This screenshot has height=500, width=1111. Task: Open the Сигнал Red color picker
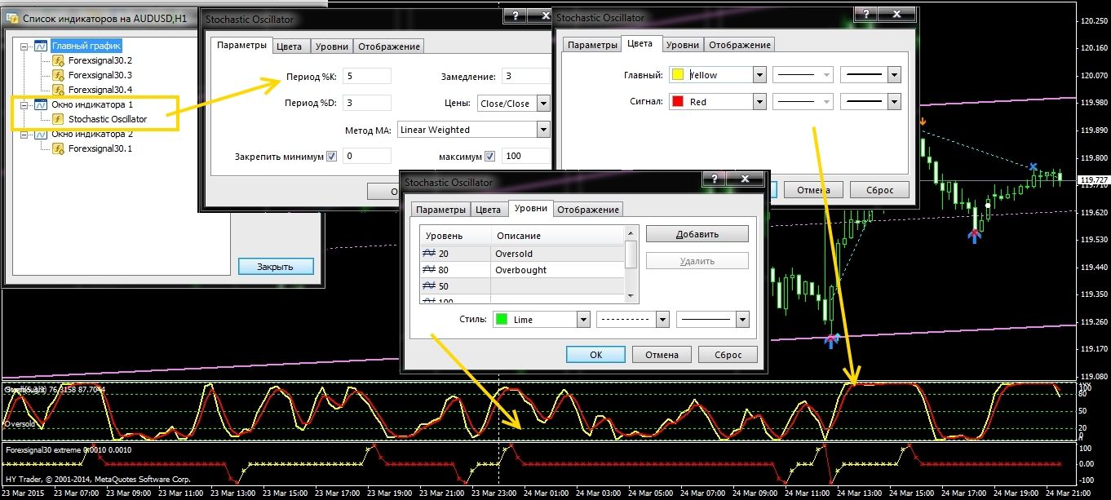[718, 102]
